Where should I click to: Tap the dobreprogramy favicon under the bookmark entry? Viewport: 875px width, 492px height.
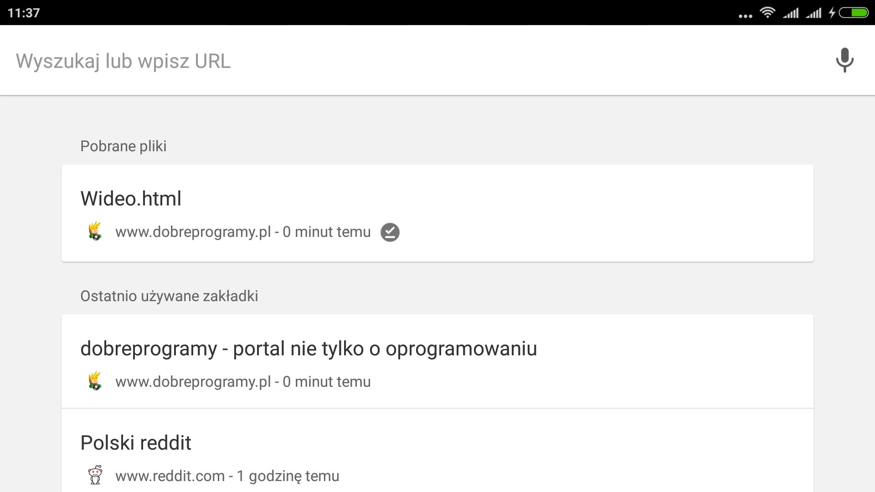click(95, 381)
